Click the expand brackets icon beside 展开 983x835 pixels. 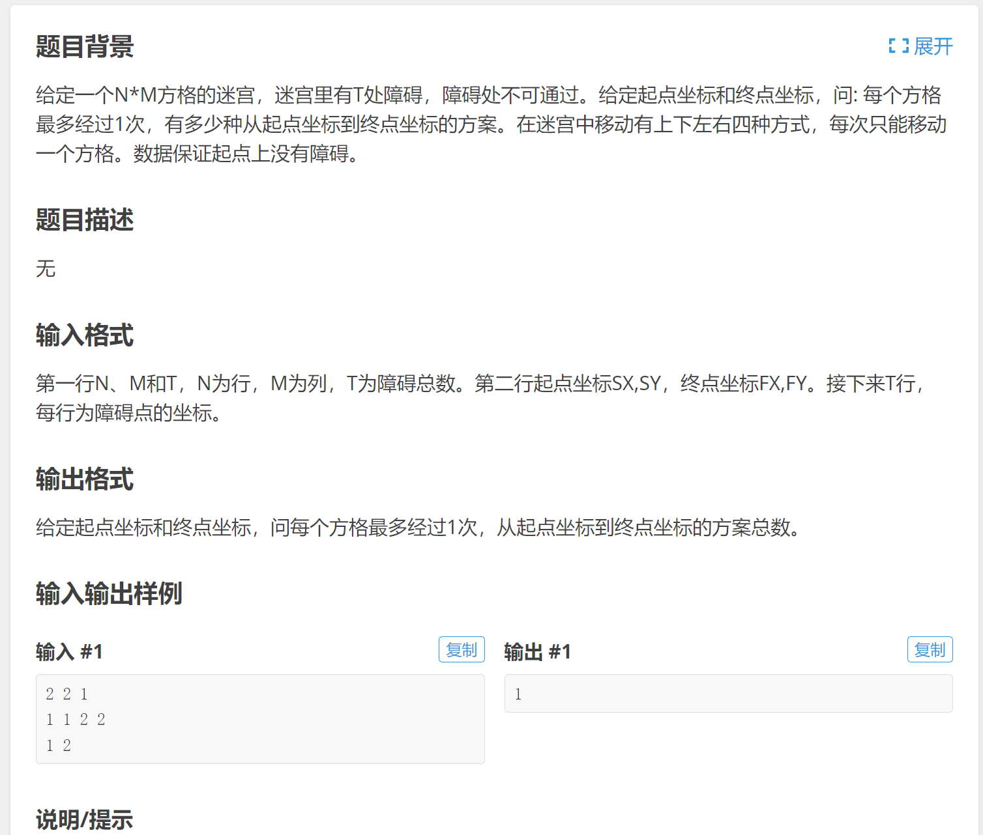click(x=898, y=45)
